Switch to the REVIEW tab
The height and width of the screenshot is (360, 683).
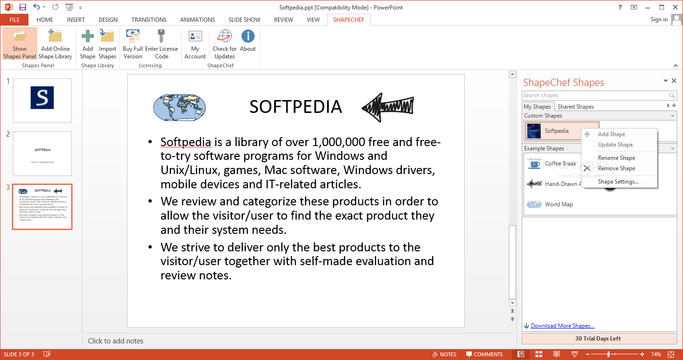coord(284,19)
